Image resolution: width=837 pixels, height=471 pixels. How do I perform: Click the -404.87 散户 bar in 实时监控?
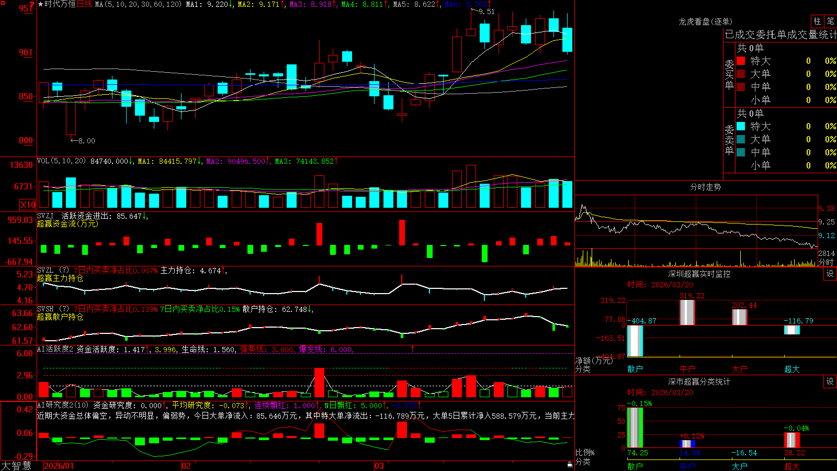pos(635,341)
